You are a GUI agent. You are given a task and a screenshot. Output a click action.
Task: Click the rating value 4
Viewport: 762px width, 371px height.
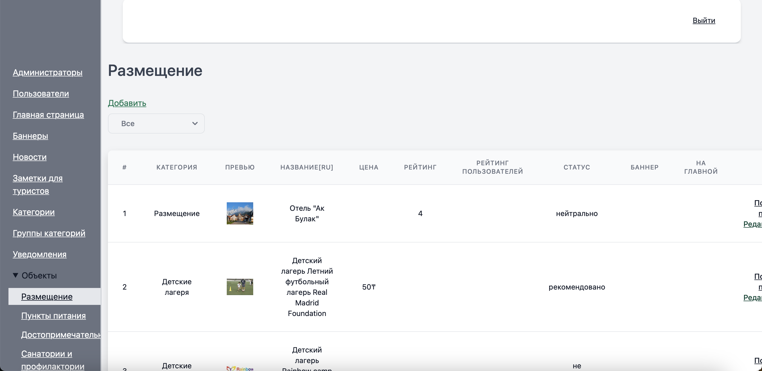pyautogui.click(x=420, y=213)
